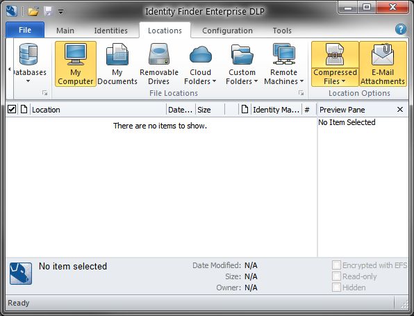The width and height of the screenshot is (414, 316).
Task: Open the File Locations dialog launcher
Action: [x=301, y=93]
